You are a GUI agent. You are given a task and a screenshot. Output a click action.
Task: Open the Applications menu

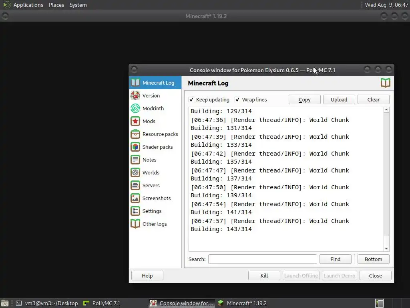coord(28,5)
